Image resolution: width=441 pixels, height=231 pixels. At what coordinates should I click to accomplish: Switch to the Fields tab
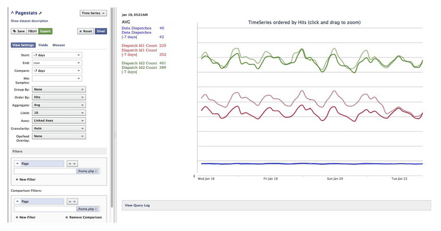43,45
